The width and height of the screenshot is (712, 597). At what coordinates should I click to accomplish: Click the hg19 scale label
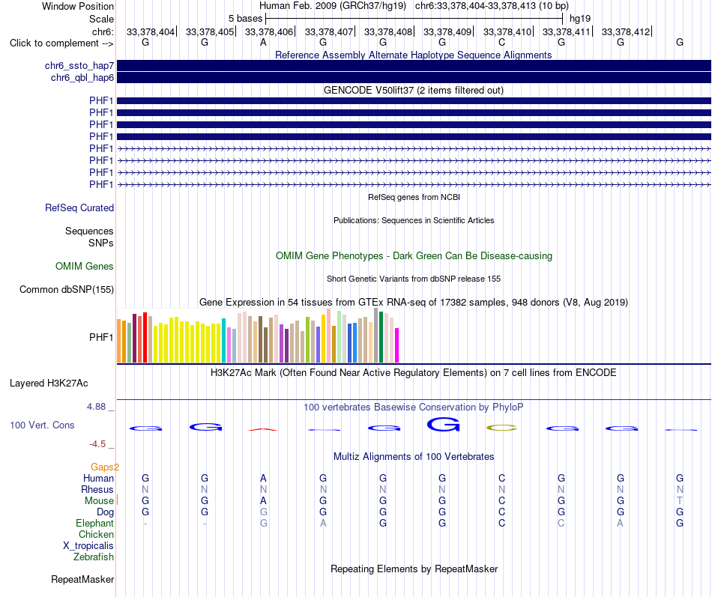click(580, 19)
